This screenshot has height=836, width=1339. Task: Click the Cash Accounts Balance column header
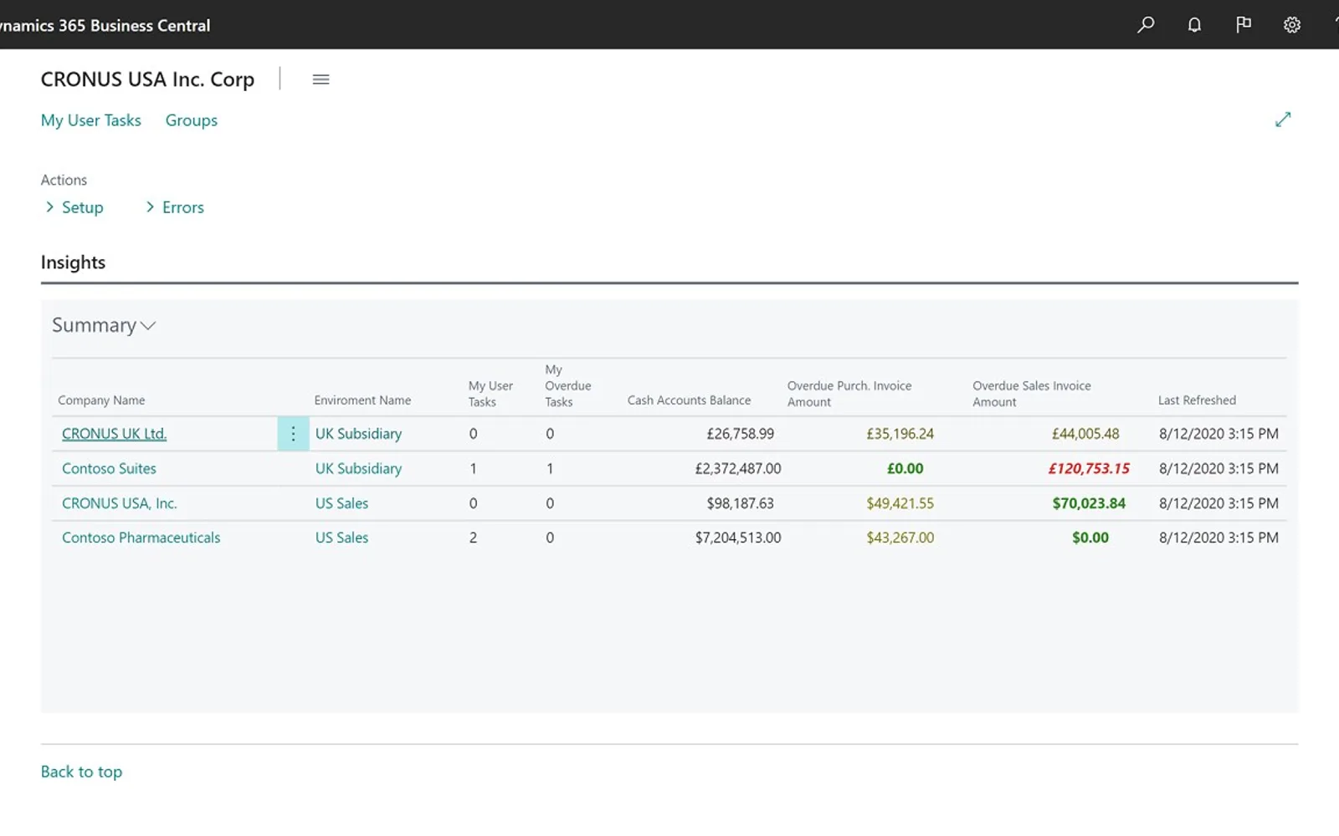(x=689, y=400)
